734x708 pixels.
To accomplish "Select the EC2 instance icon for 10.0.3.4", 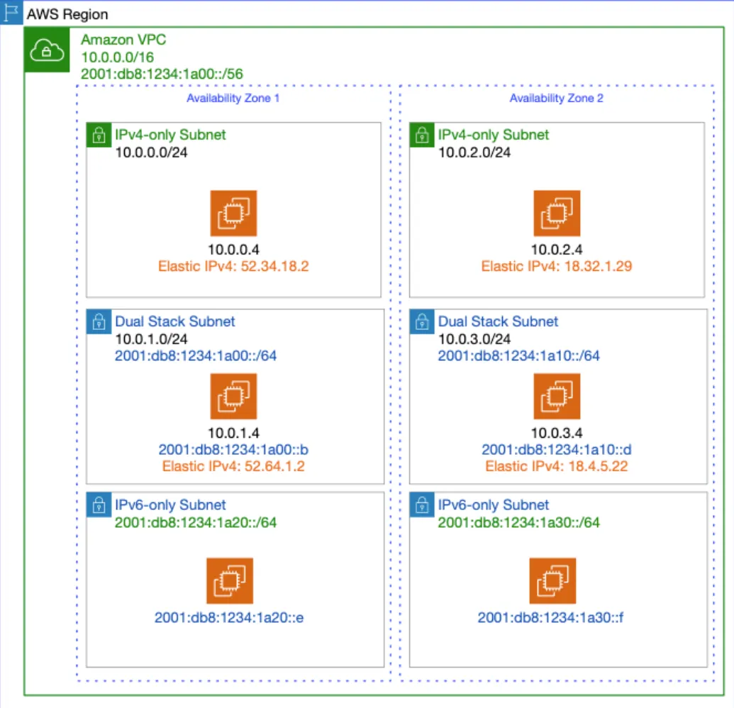I will pyautogui.click(x=557, y=396).
